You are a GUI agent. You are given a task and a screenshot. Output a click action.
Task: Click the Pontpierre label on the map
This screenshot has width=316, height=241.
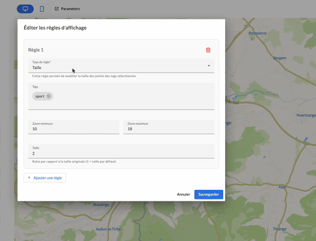tap(258, 33)
